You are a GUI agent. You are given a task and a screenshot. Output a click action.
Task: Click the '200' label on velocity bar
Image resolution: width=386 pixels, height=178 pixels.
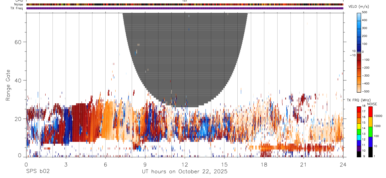[365, 36]
